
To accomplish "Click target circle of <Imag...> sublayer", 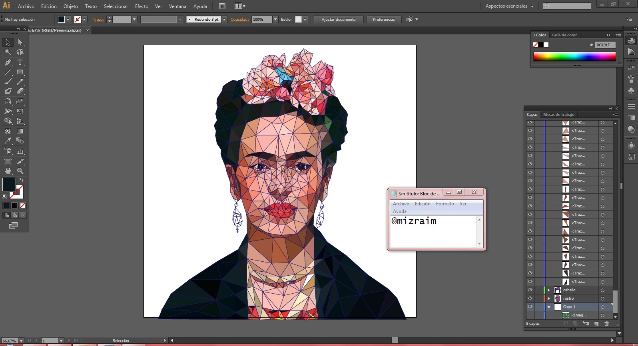I will point(602,316).
